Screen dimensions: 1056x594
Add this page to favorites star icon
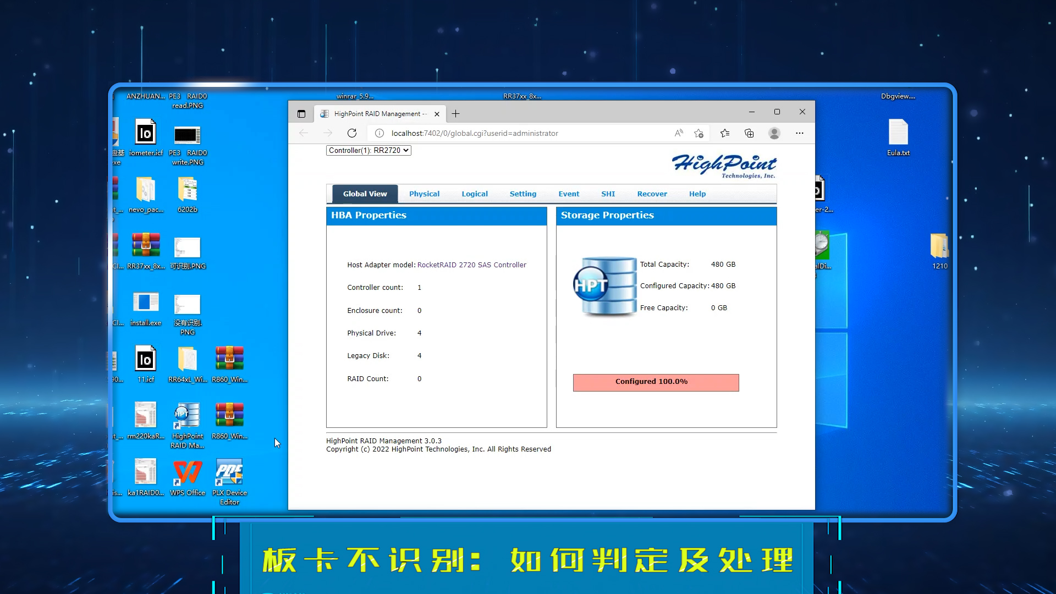pyautogui.click(x=698, y=133)
